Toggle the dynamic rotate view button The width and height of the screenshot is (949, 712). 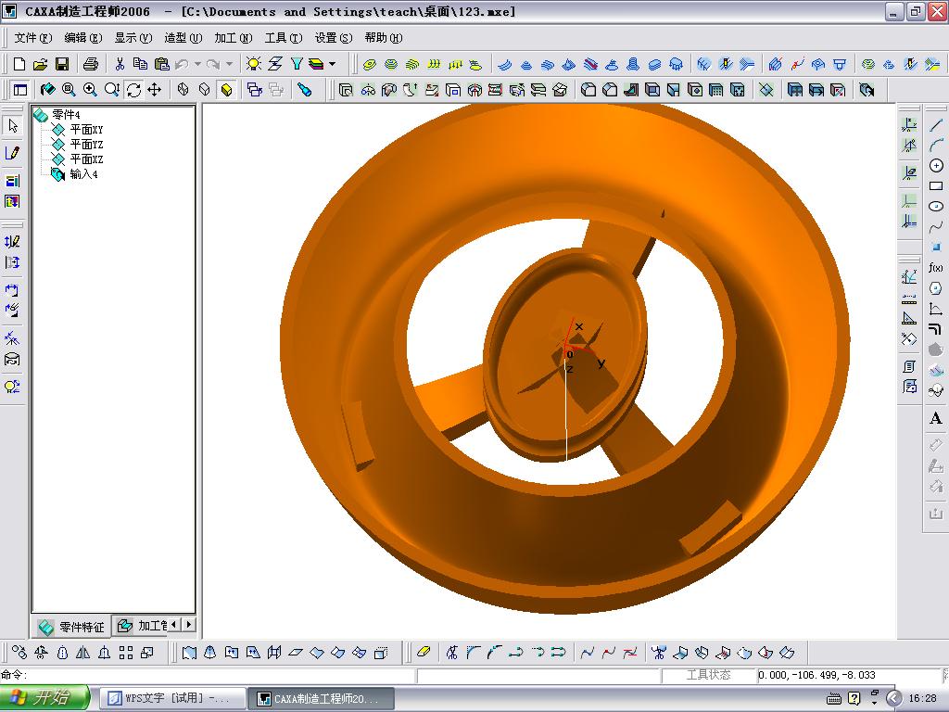133,90
